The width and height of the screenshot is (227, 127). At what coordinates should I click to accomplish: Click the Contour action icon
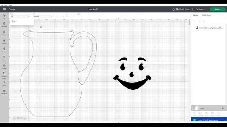pyautogui.click(x=218, y=114)
